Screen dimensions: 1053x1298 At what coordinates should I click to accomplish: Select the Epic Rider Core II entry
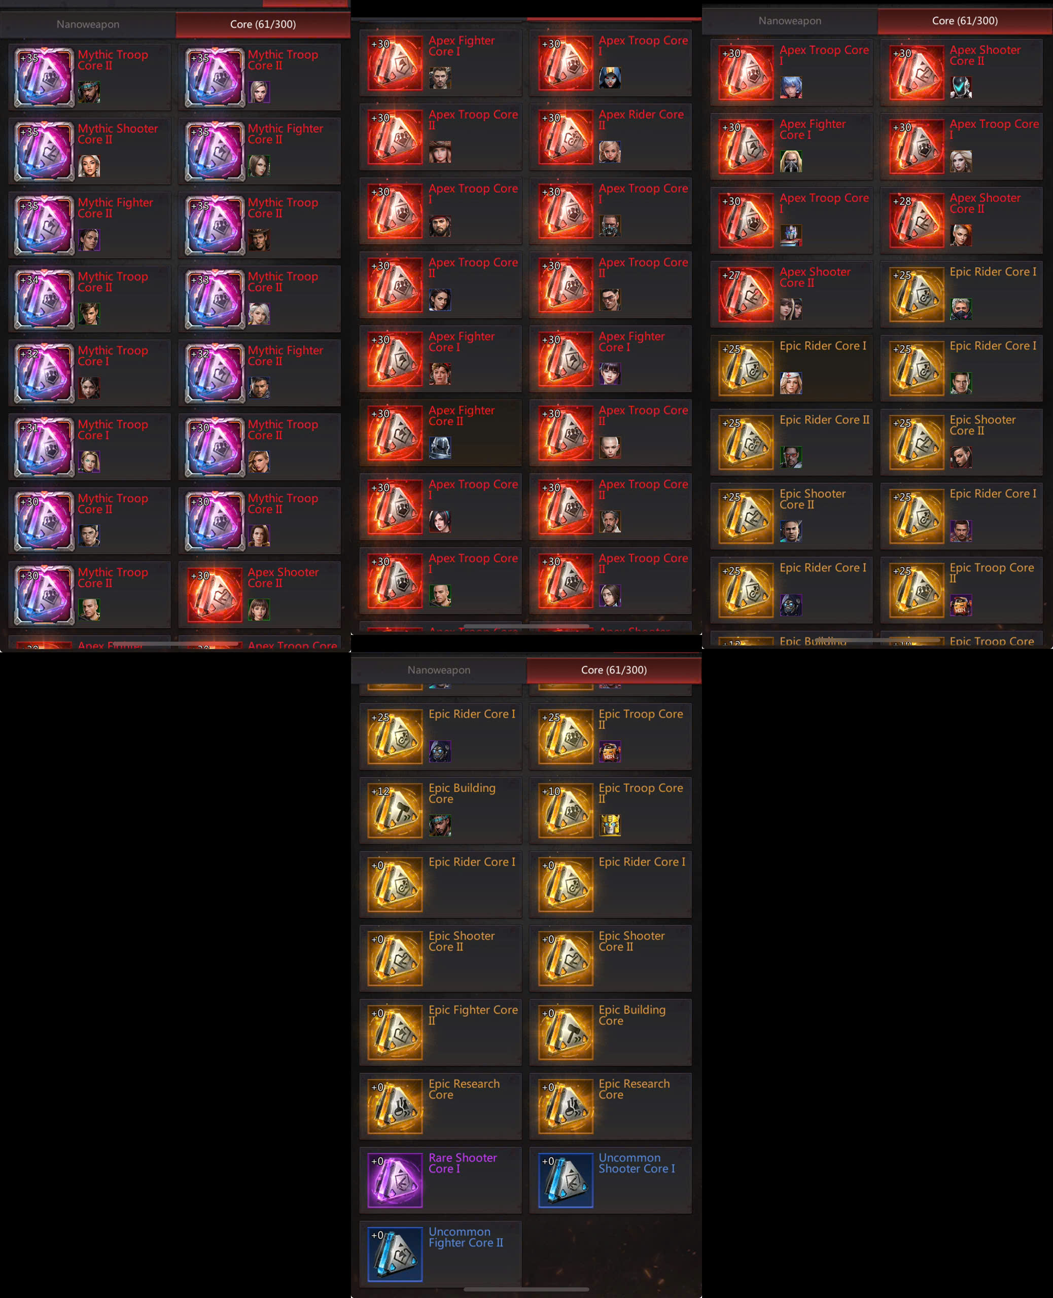[792, 442]
